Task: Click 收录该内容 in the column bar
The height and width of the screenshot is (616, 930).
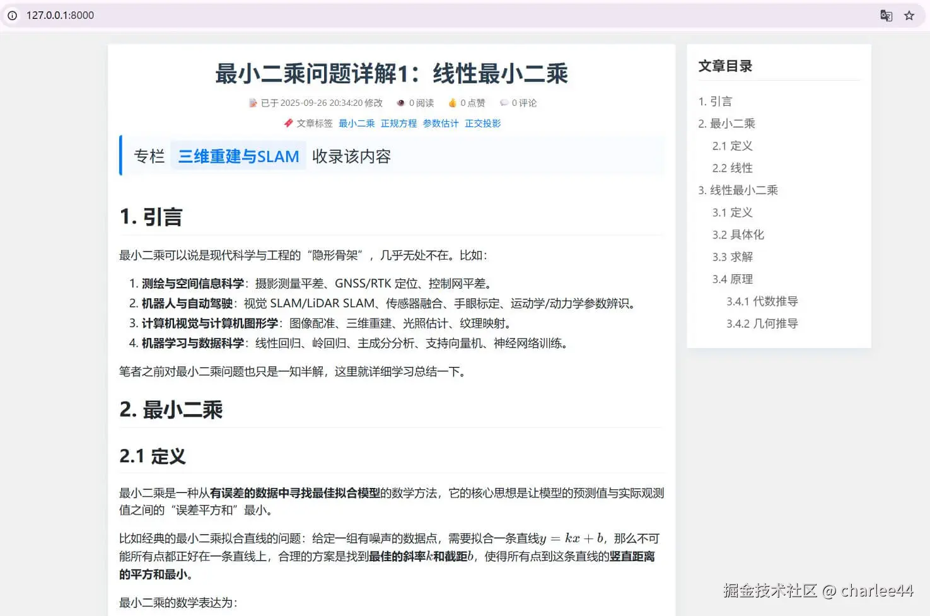Action: [x=351, y=156]
